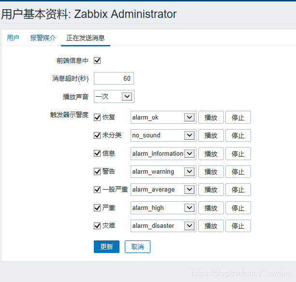
Task: Stop the alarm_ok sound with 停止
Action: point(238,118)
